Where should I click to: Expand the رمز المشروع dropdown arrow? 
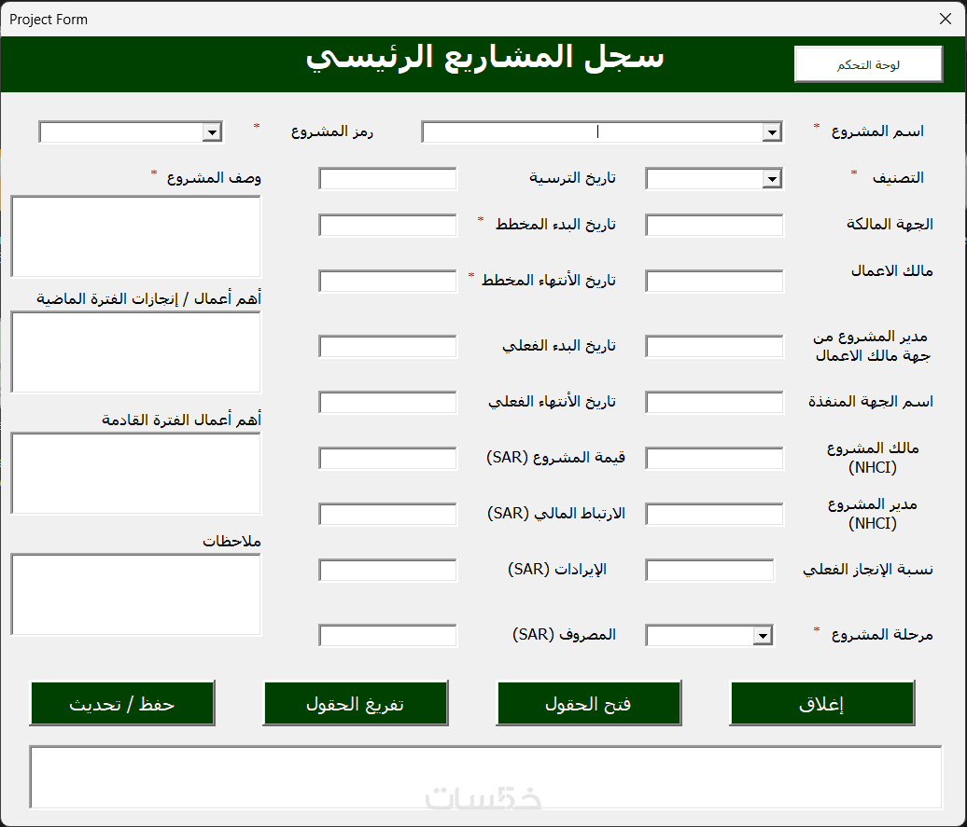[x=212, y=132]
